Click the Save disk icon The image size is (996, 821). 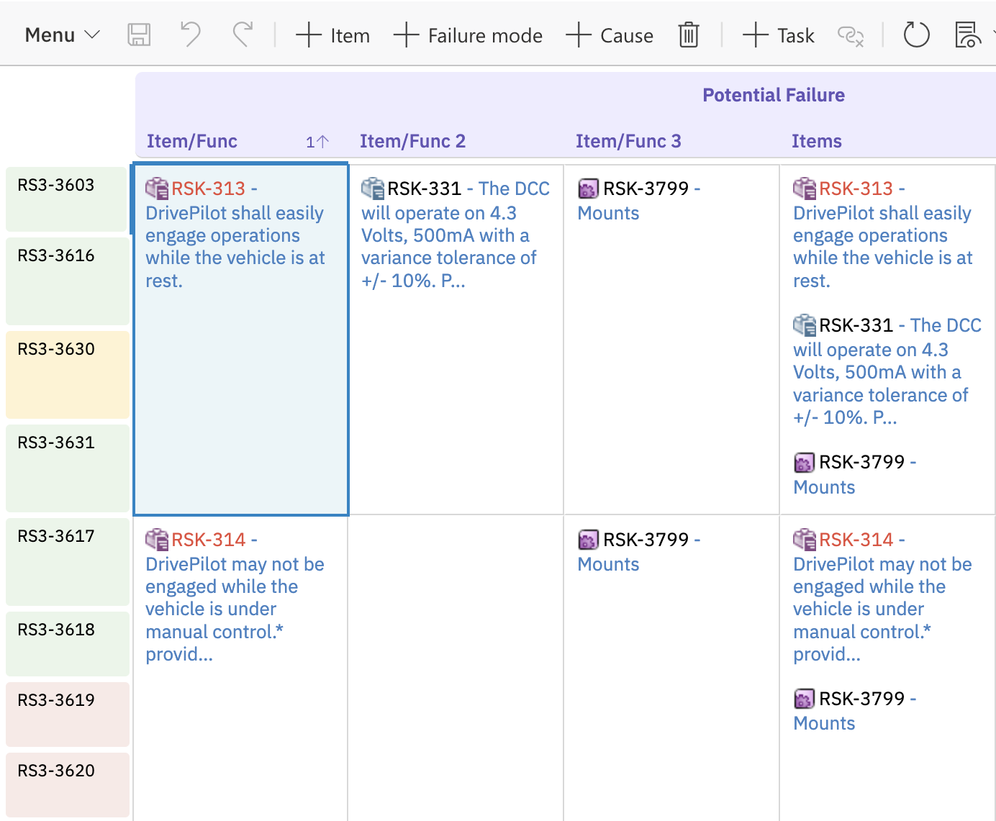(x=139, y=35)
